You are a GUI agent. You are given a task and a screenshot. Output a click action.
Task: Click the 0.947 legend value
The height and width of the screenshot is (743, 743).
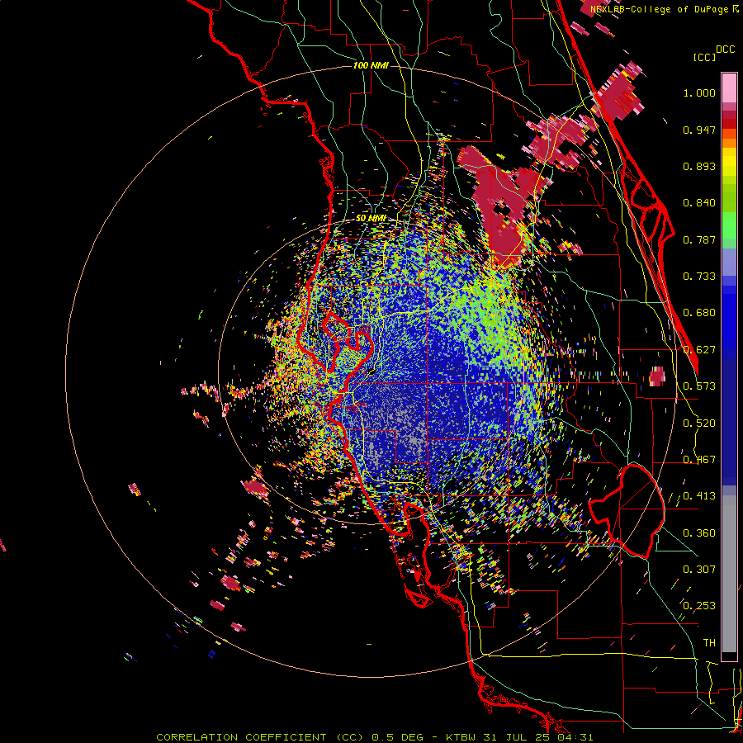coord(699,130)
